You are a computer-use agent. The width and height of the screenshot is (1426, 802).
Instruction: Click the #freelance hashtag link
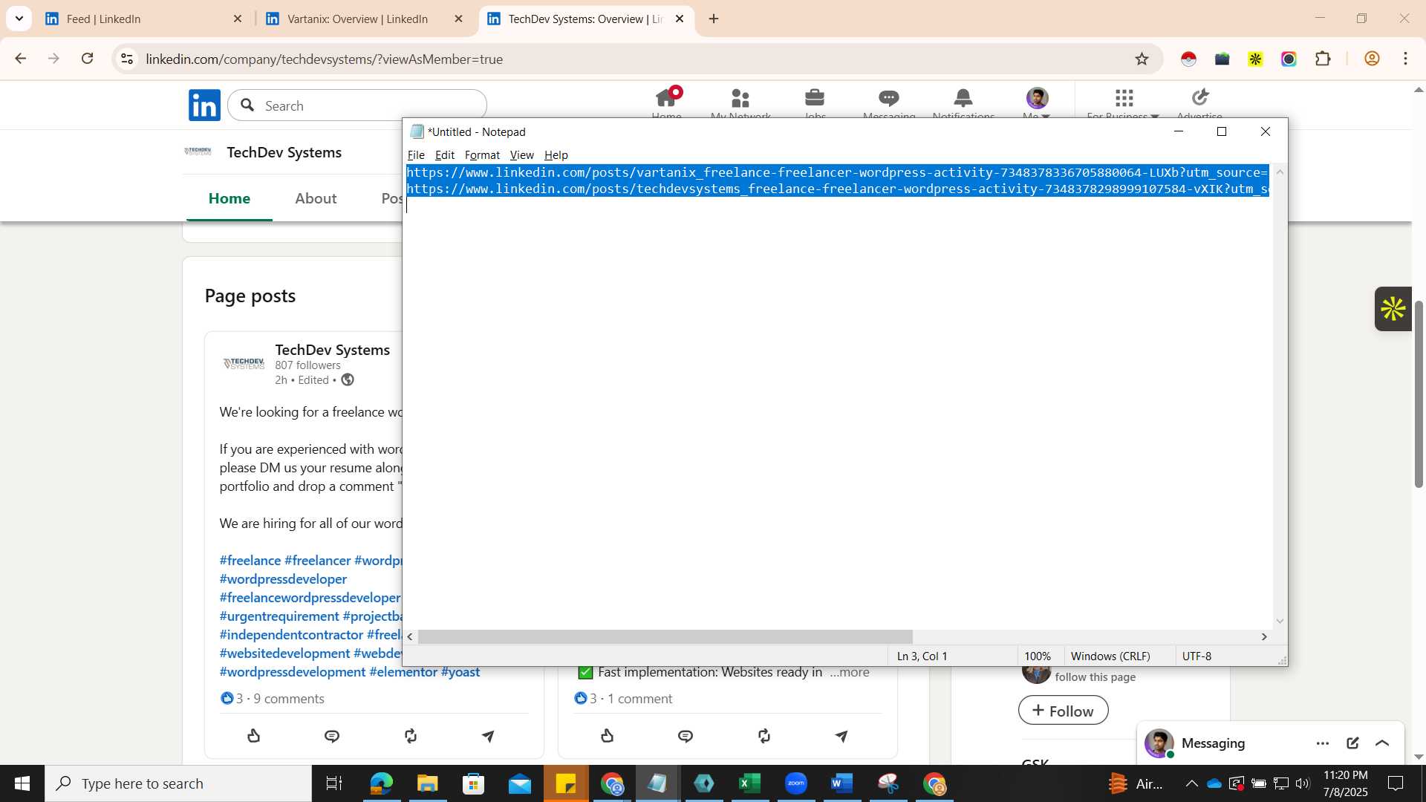click(x=250, y=561)
